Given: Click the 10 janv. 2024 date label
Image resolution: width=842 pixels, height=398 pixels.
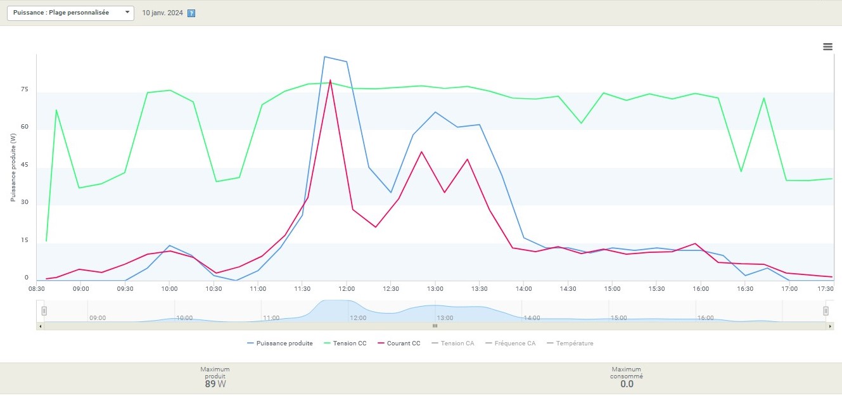Looking at the screenshot, I should click(162, 13).
